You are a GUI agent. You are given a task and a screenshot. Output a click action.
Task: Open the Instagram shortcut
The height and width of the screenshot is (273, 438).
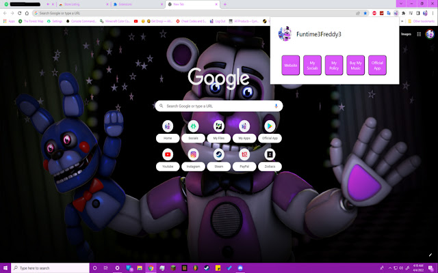pos(193,154)
